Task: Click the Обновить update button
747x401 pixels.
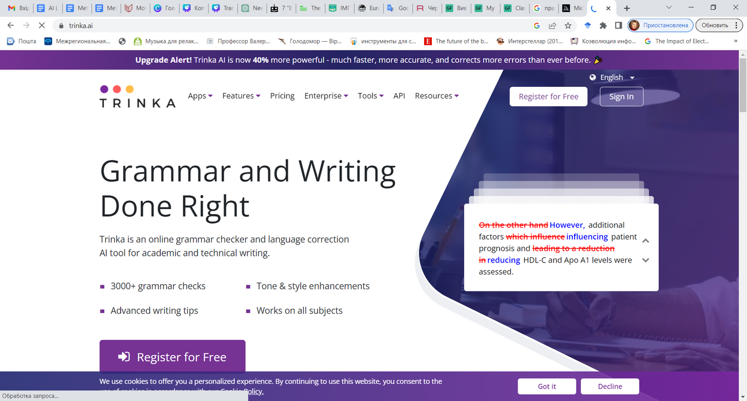Action: coord(715,26)
